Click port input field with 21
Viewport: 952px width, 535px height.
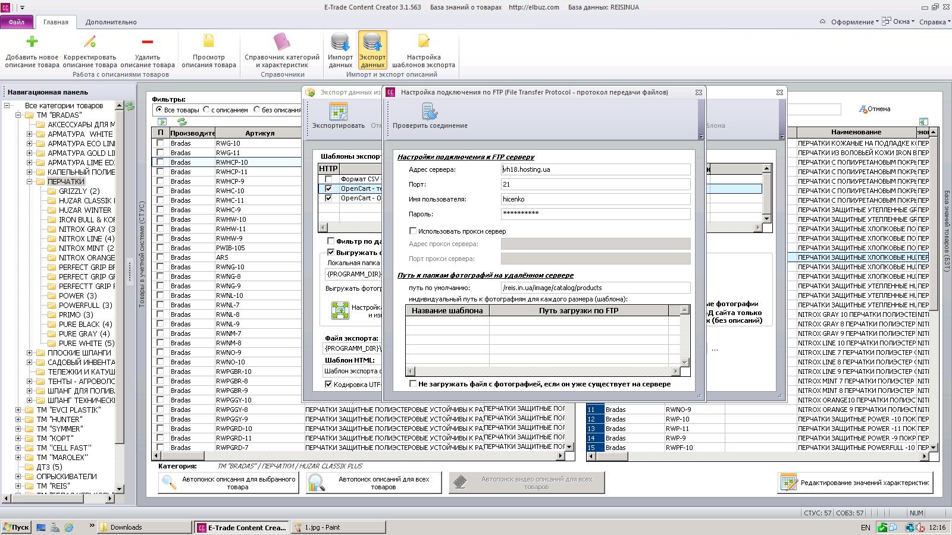pos(596,184)
